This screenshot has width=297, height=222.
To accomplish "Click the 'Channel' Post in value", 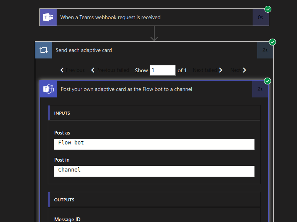I will tap(154, 171).
